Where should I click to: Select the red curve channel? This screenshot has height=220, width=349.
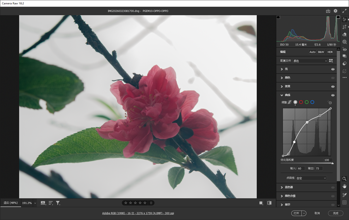[301, 102]
